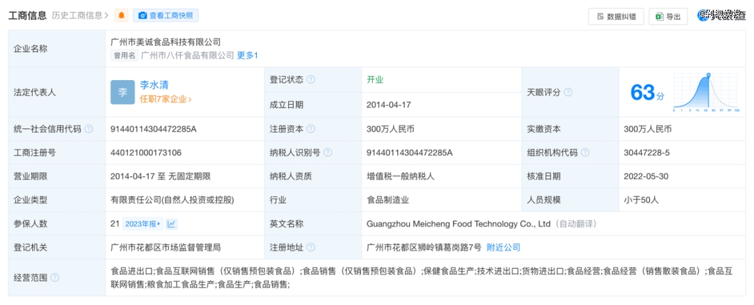754x305 pixels.
Task: Click staff size 小于50人
Action: click(x=641, y=200)
